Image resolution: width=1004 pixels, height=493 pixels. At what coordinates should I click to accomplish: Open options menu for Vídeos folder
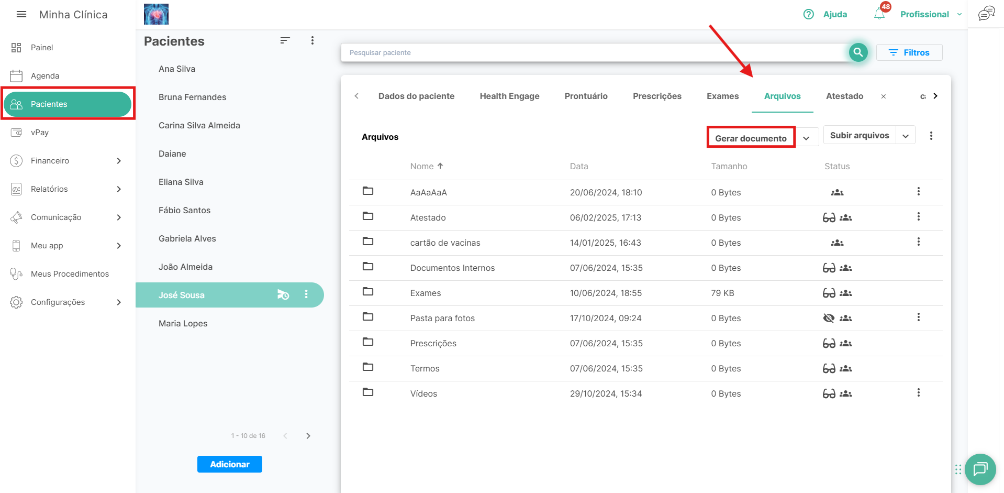click(x=918, y=393)
